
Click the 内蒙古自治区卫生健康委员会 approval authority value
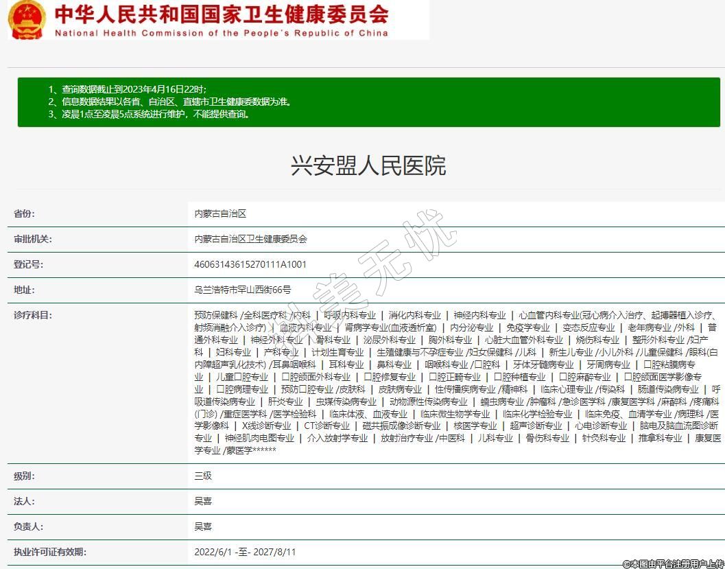tap(251, 240)
